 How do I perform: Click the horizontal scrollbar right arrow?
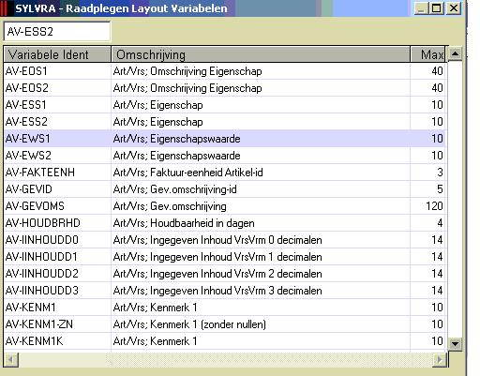point(440,360)
